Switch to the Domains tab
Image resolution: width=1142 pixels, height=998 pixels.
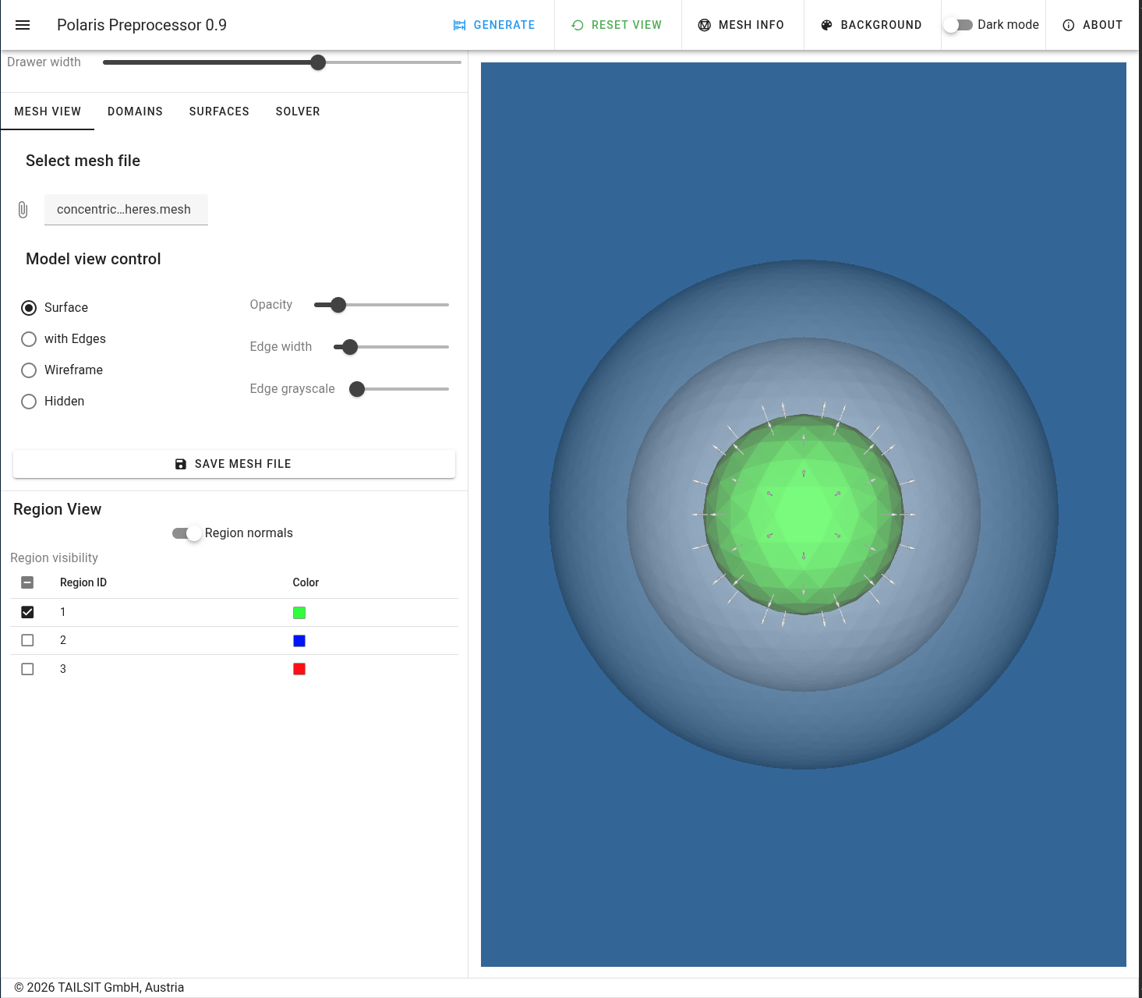pos(135,111)
